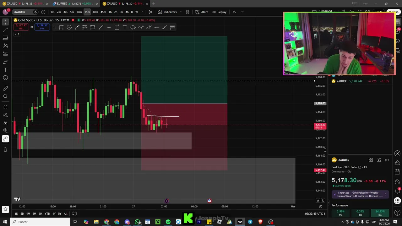Select the brush tool in left sidebar
This screenshot has width=402, height=226.
(5, 62)
